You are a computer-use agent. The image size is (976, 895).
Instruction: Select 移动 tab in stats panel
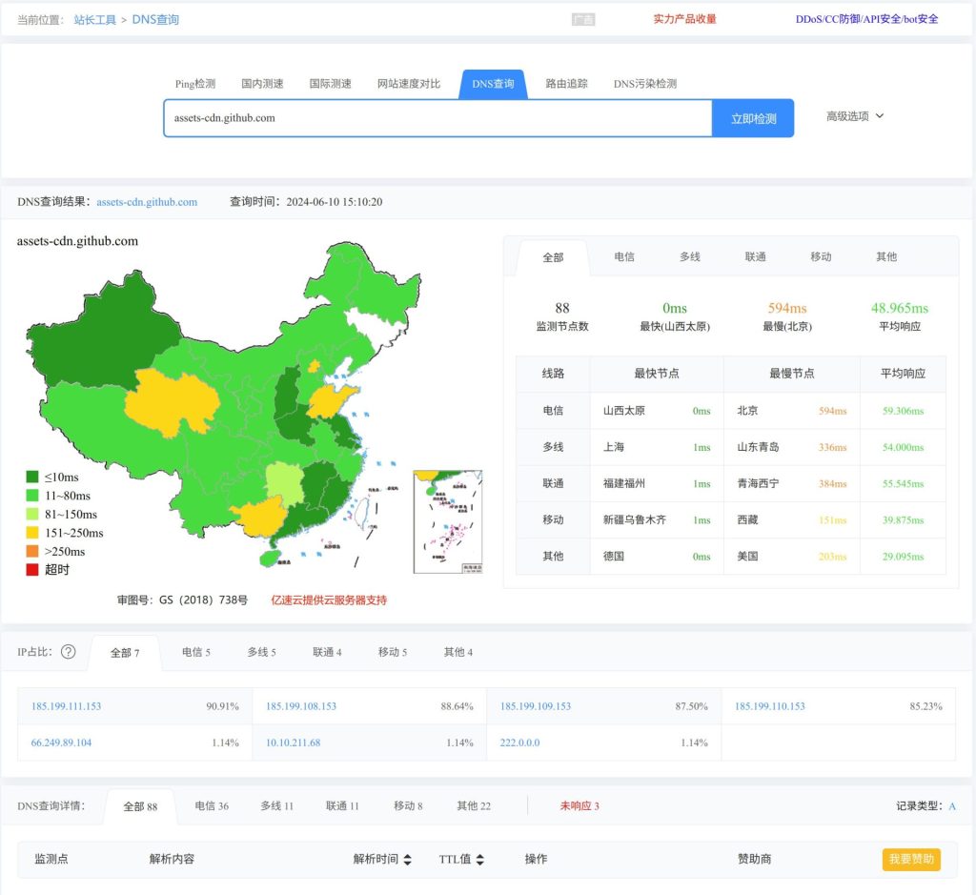point(821,256)
